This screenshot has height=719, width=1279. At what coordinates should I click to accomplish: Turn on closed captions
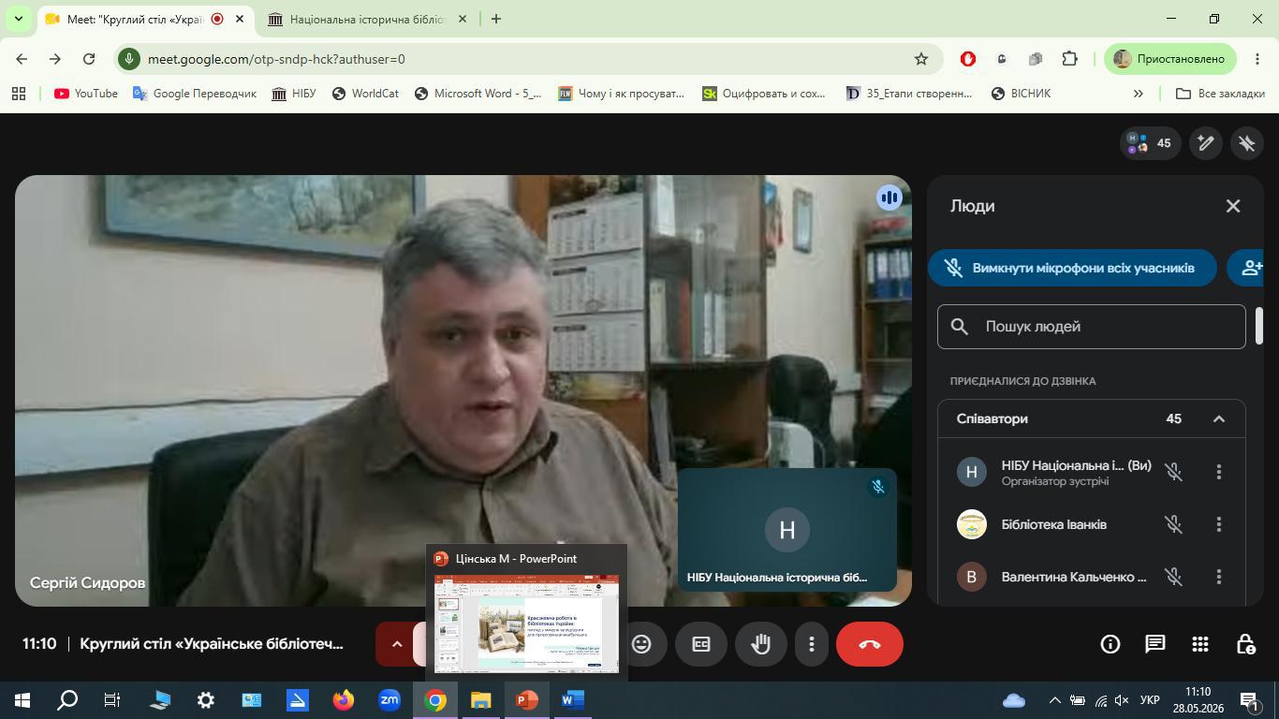[x=701, y=644]
